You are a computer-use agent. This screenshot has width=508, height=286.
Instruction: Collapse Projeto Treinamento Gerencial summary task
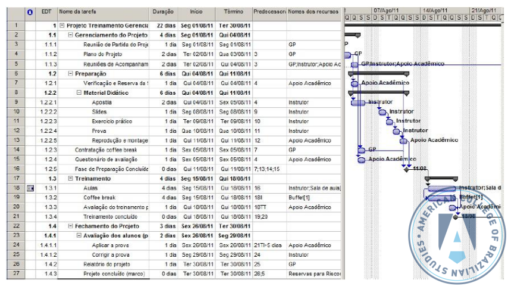pos(62,25)
